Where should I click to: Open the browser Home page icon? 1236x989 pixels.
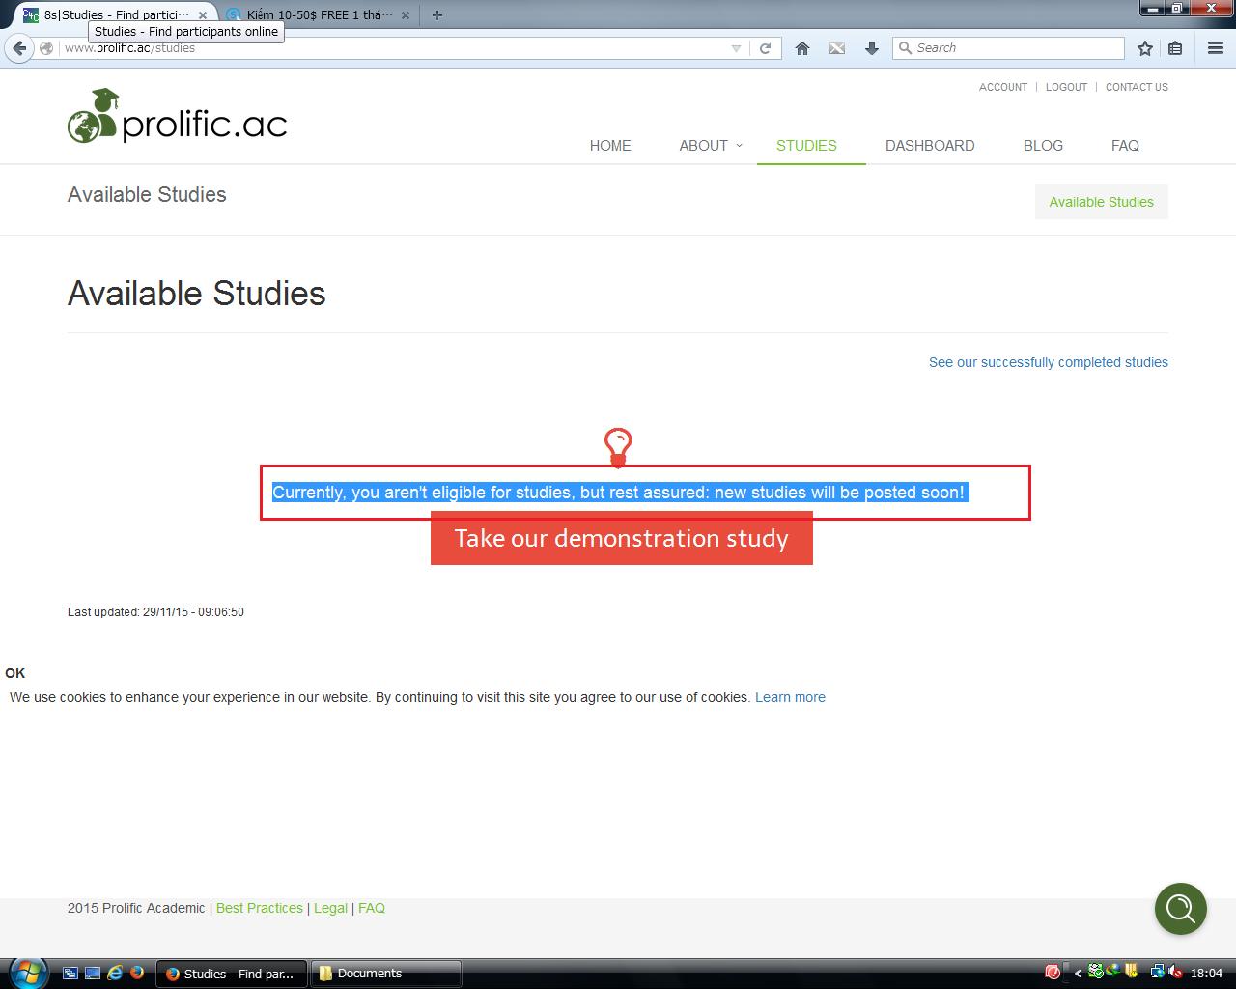click(x=802, y=48)
